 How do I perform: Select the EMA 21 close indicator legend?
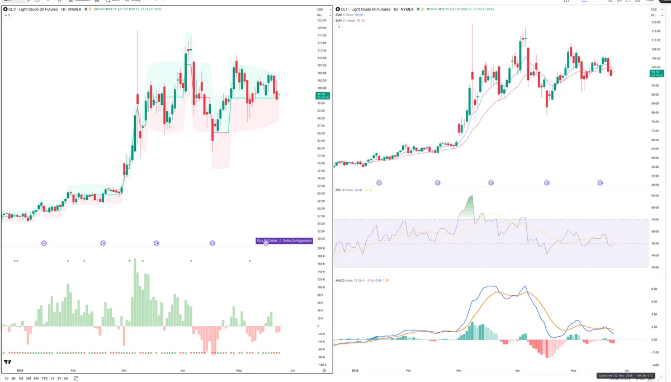pyautogui.click(x=350, y=21)
